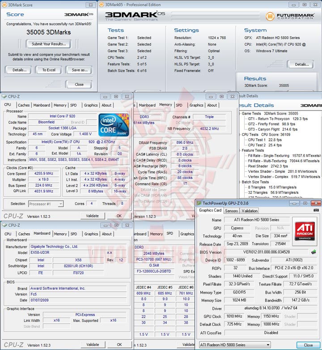Click the Bandwidth 147.2 GB/s value

[x=301, y=300]
